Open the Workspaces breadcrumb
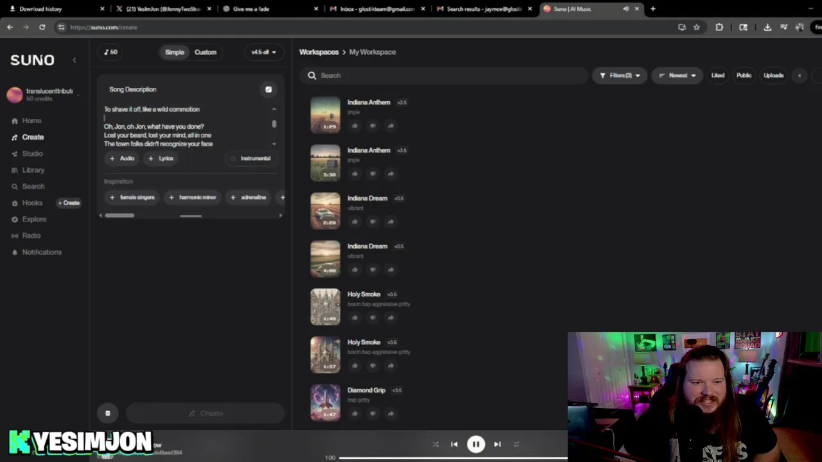The image size is (822, 462). coord(319,52)
